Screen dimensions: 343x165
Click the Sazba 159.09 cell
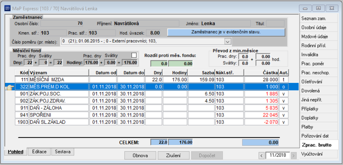click(x=201, y=79)
